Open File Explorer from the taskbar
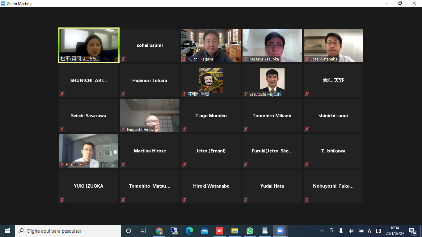Image resolution: width=422 pixels, height=237 pixels. [x=235, y=231]
